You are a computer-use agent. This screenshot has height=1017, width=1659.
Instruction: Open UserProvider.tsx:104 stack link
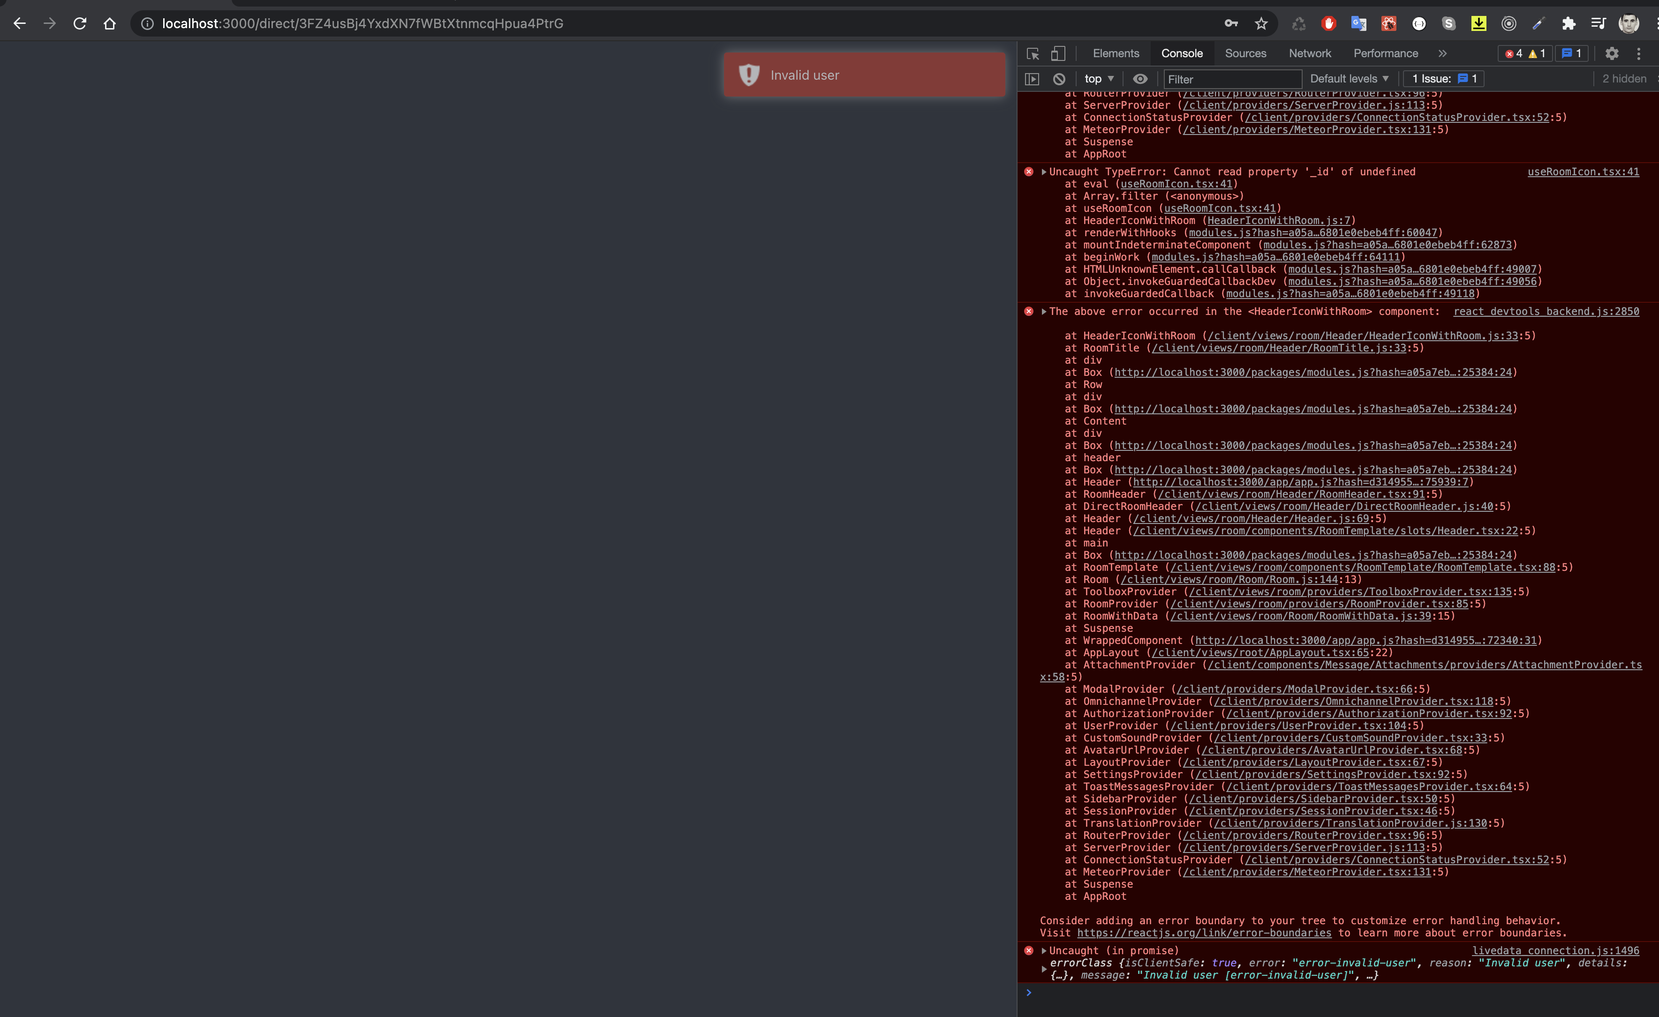point(1288,725)
